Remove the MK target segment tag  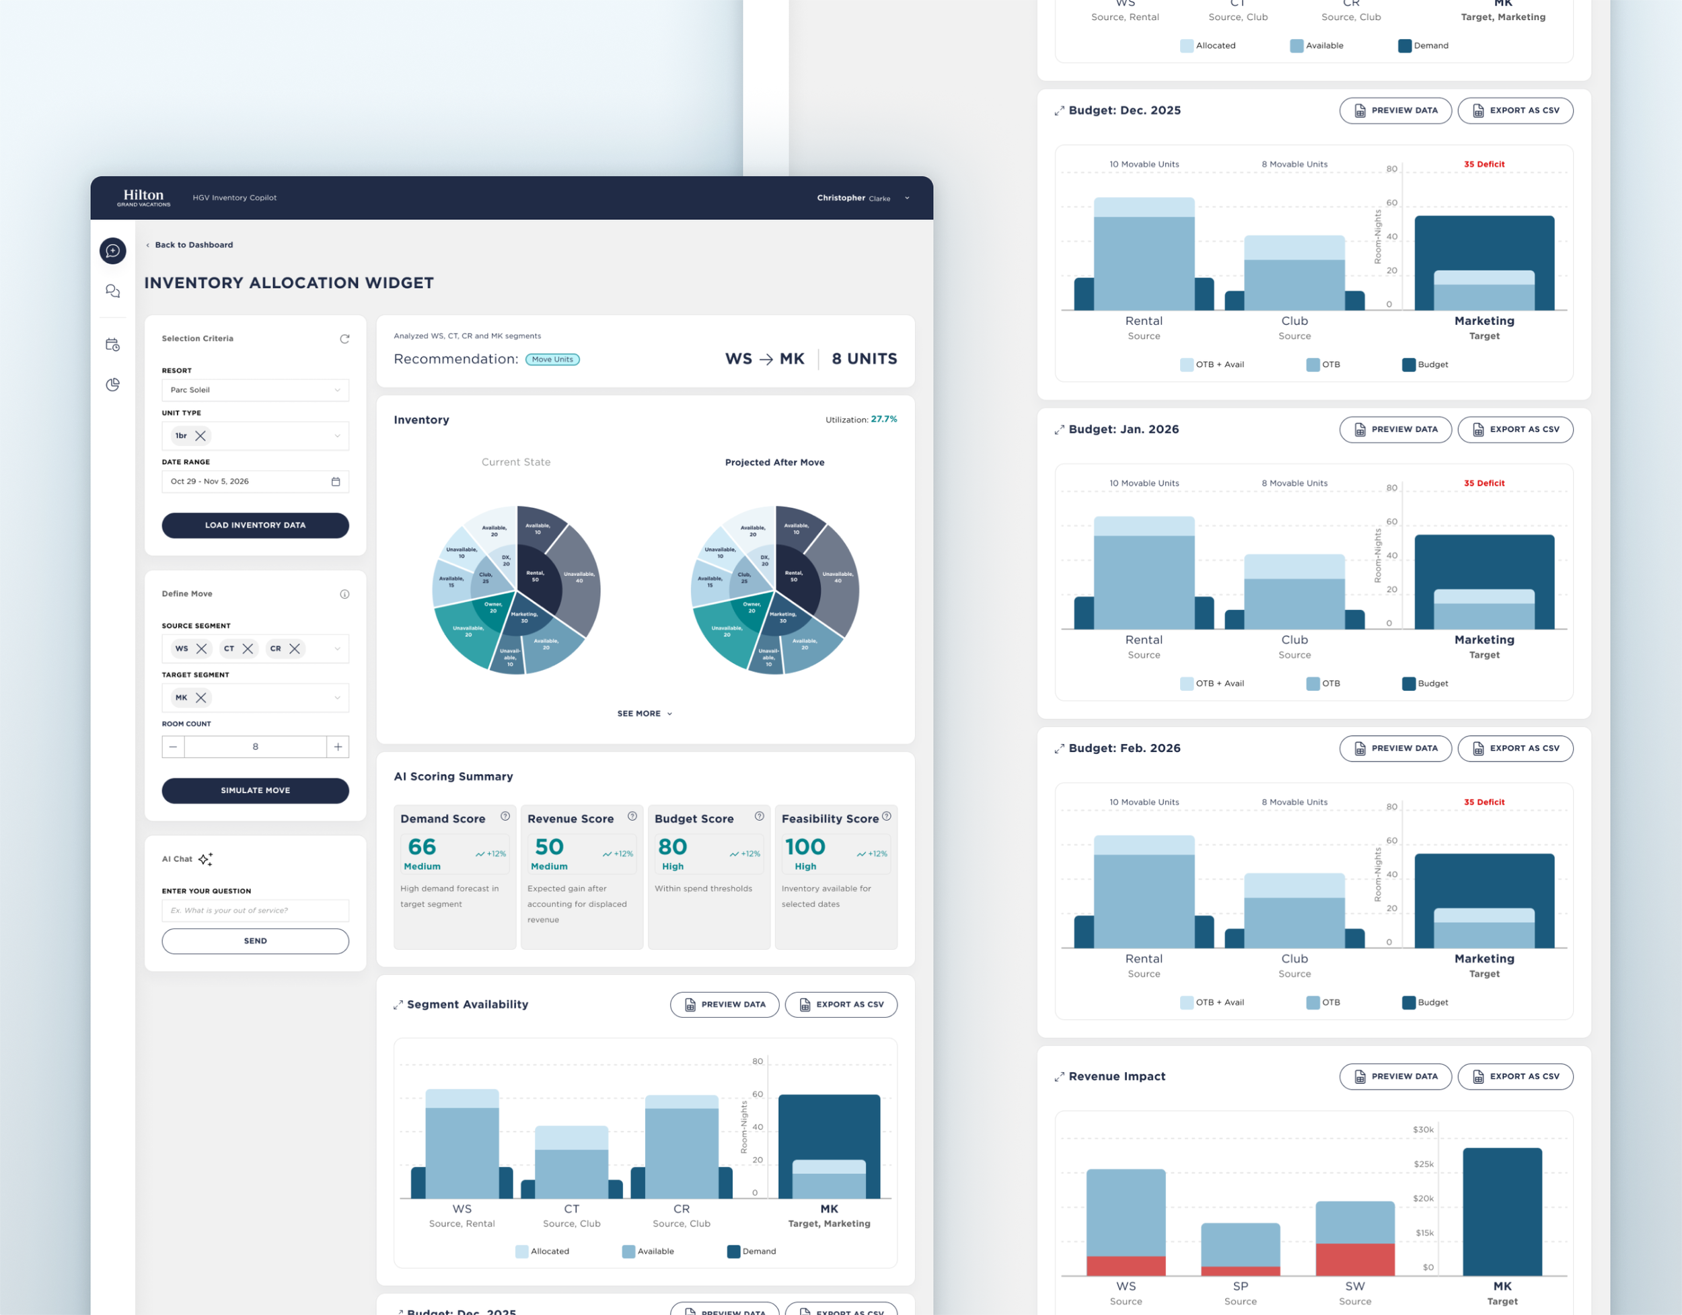(201, 698)
